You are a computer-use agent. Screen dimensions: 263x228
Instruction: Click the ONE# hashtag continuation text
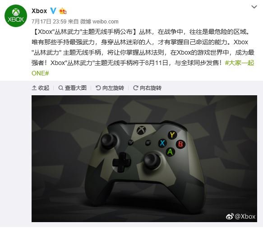[40, 73]
